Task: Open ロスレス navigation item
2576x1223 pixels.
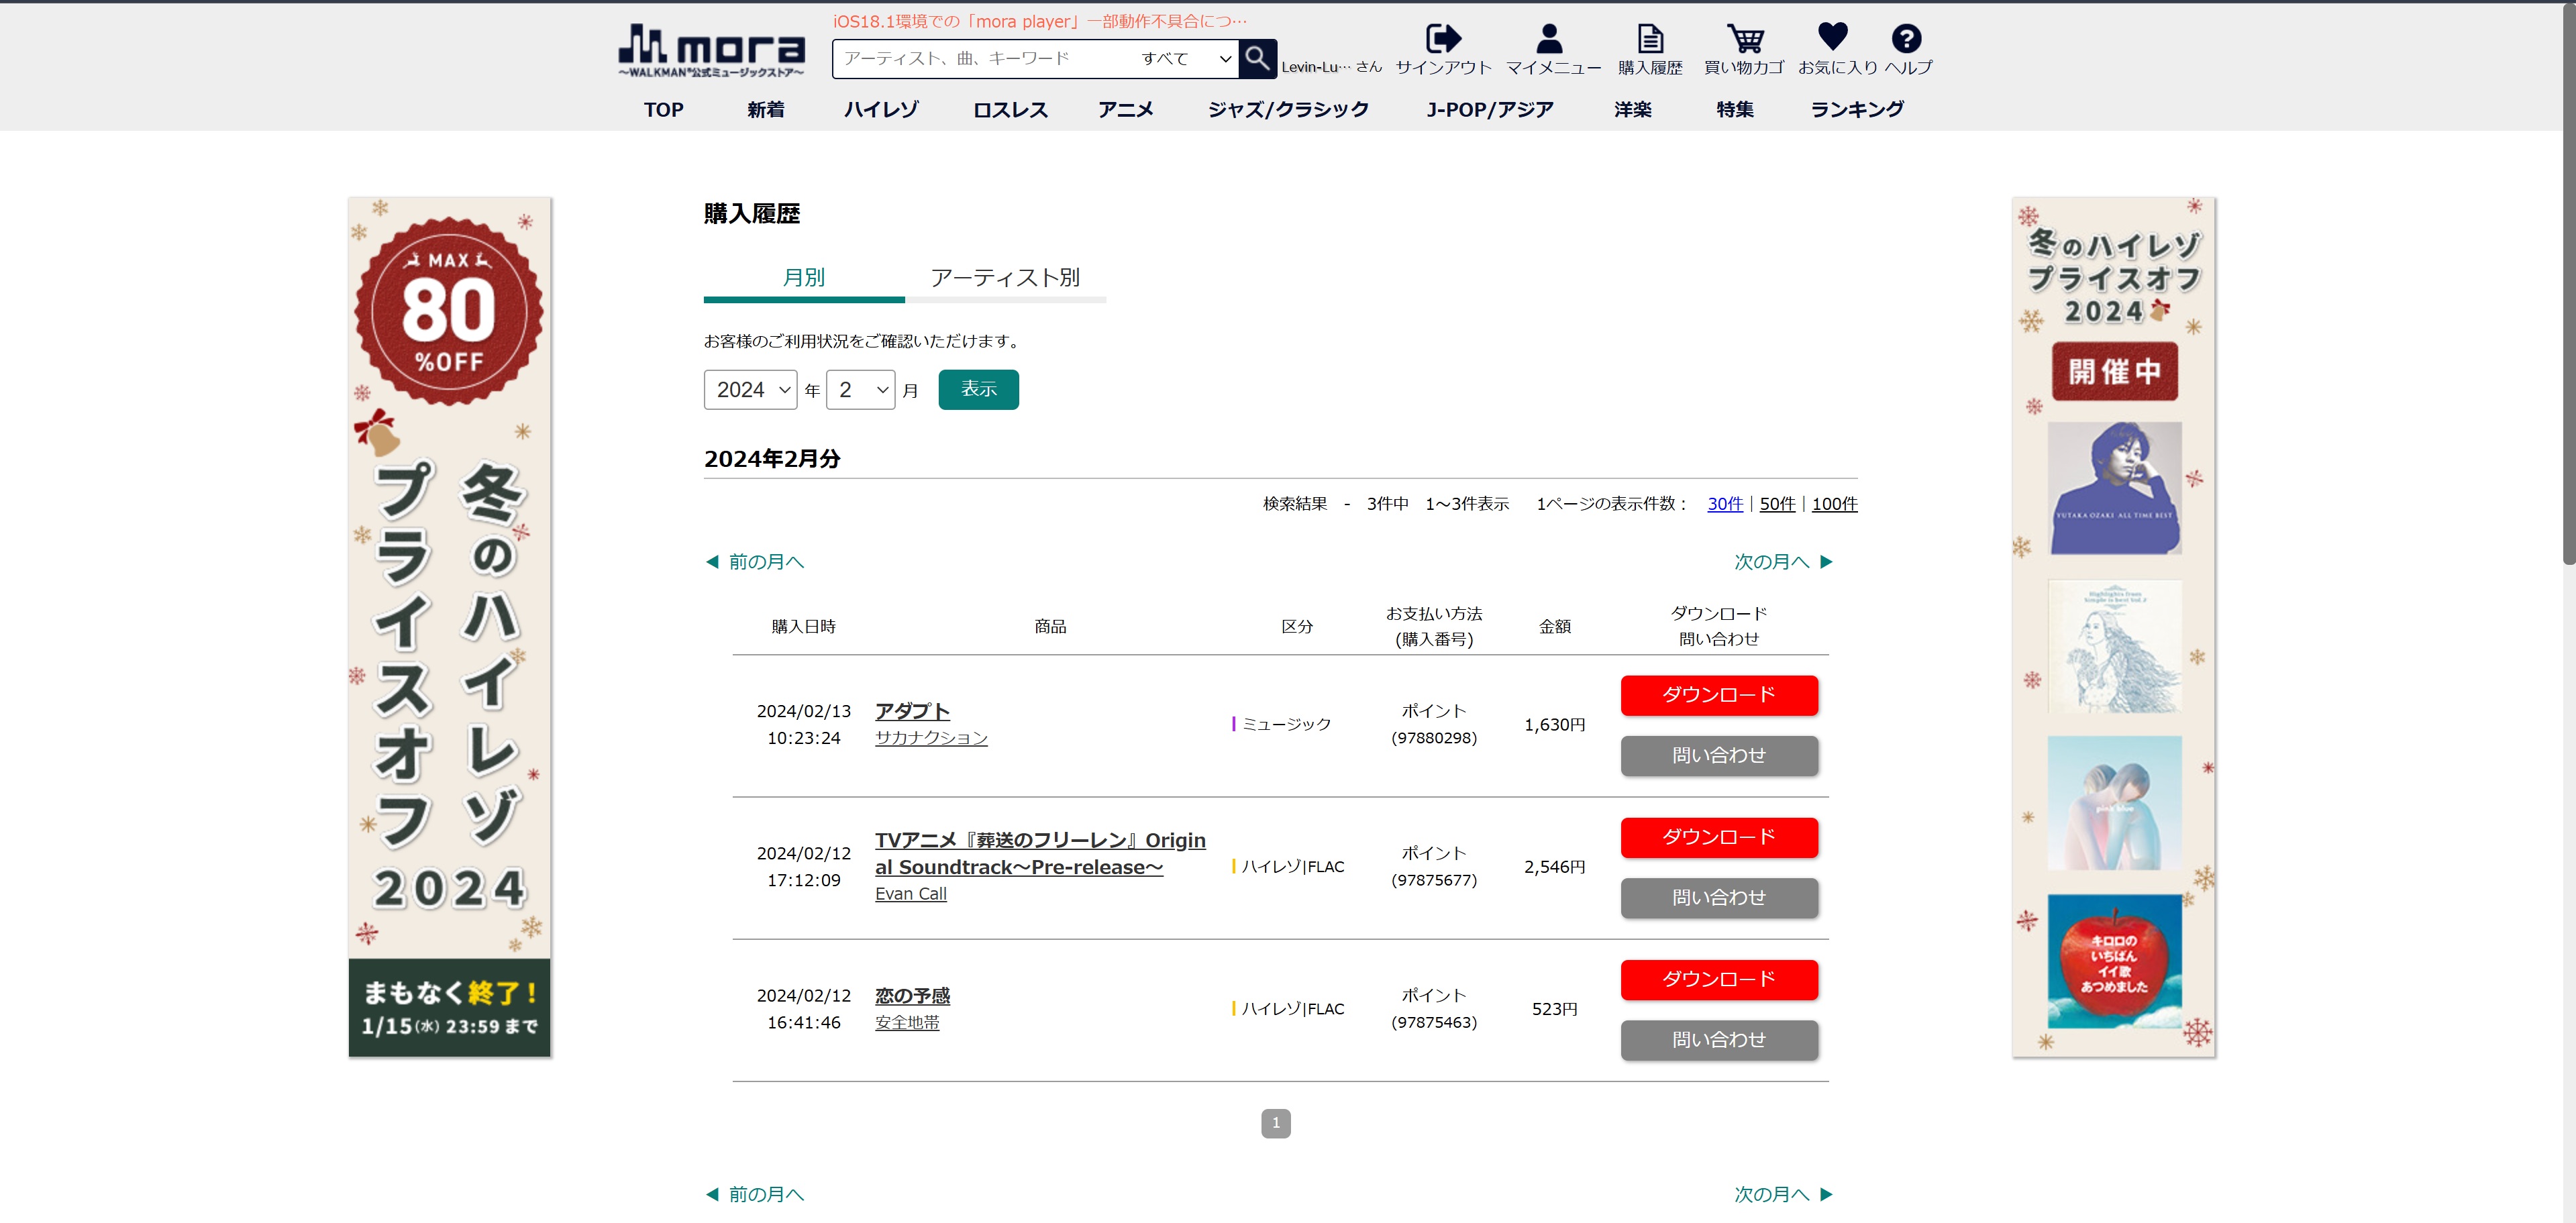Action: pyautogui.click(x=1010, y=110)
